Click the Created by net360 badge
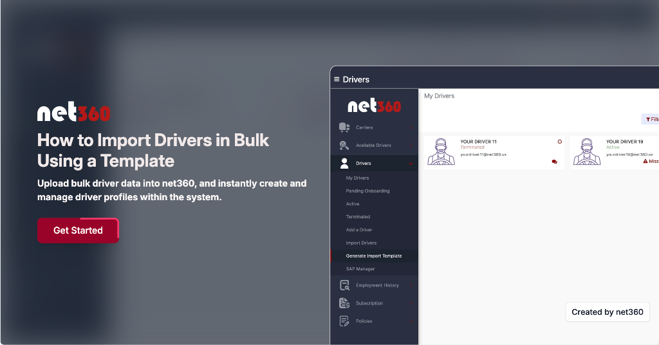659x345 pixels. 608,312
